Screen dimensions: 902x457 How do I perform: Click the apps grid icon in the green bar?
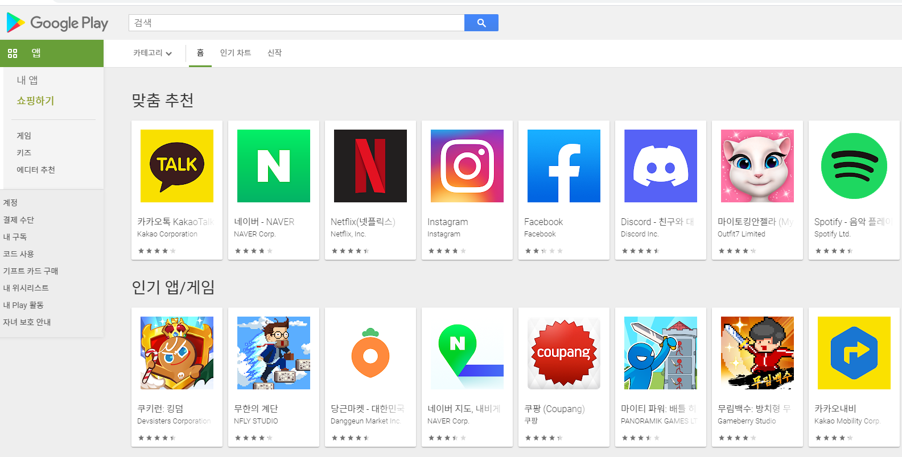tap(13, 53)
